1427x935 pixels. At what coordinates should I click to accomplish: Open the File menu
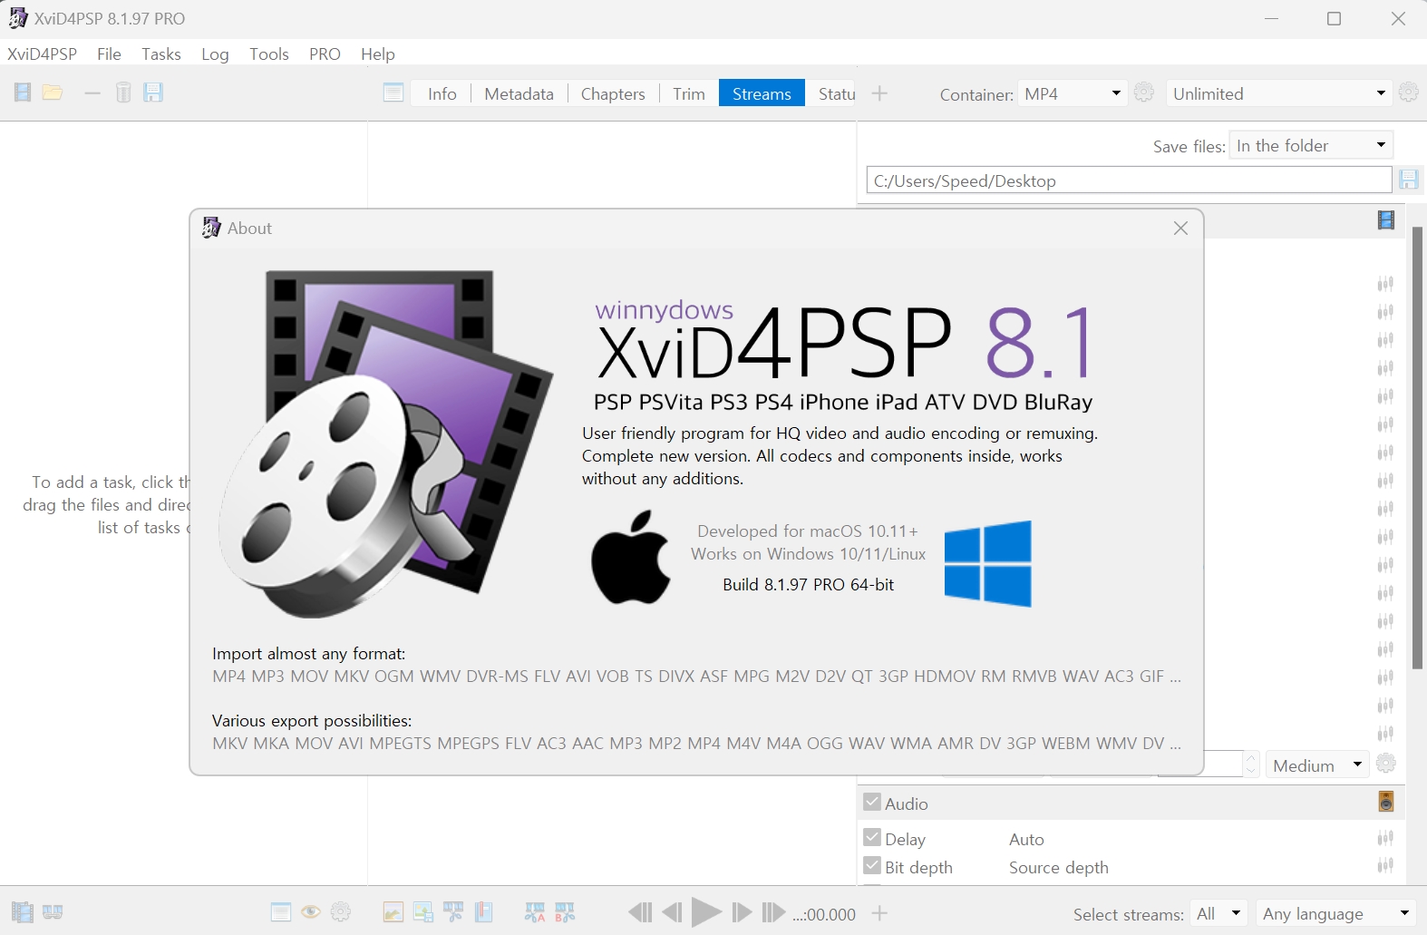(109, 54)
